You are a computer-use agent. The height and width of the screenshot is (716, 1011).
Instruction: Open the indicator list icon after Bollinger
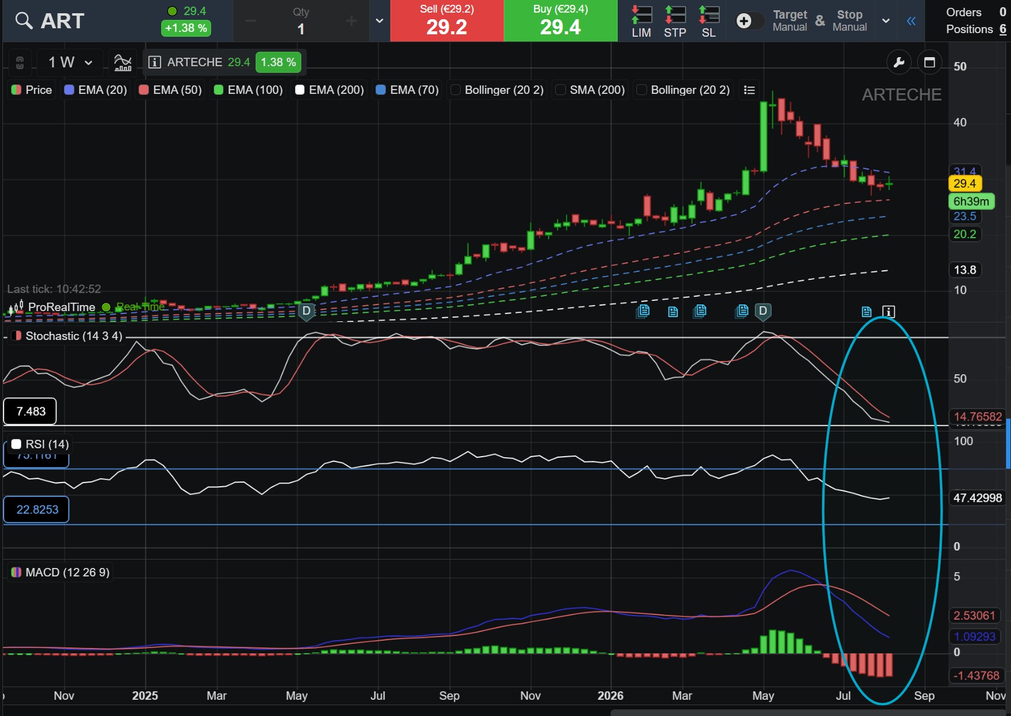tap(749, 90)
